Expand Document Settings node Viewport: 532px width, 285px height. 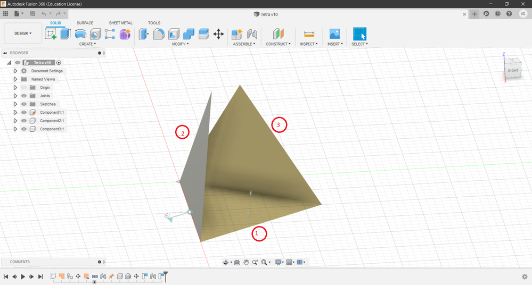[15, 71]
